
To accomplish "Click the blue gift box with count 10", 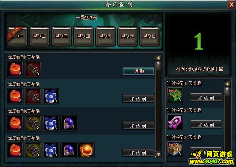I will pyautogui.click(x=51, y=96).
